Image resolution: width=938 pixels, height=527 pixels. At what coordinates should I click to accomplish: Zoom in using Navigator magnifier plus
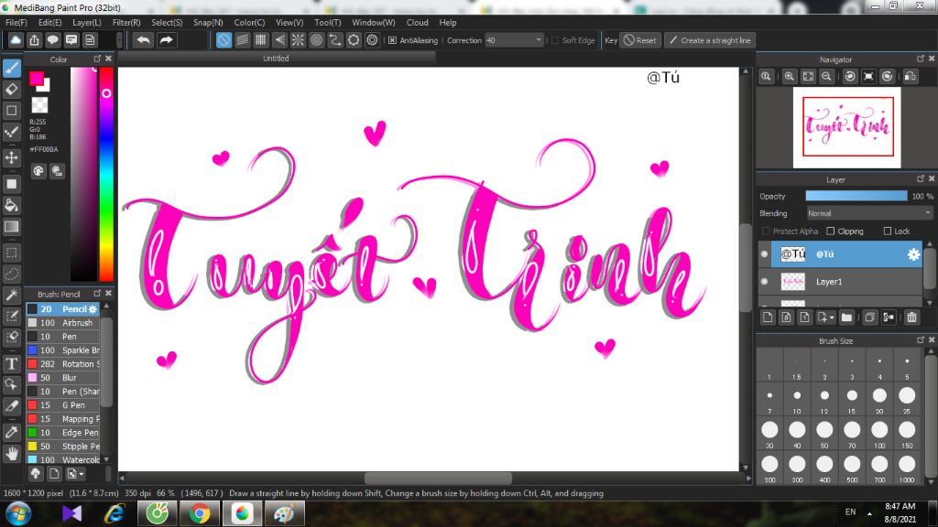pyautogui.click(x=790, y=77)
